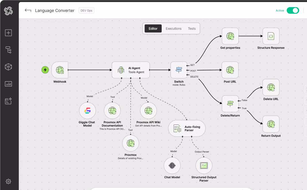Open the Webhook node
Viewport: 307px width, 190px height.
pyautogui.click(x=60, y=70)
